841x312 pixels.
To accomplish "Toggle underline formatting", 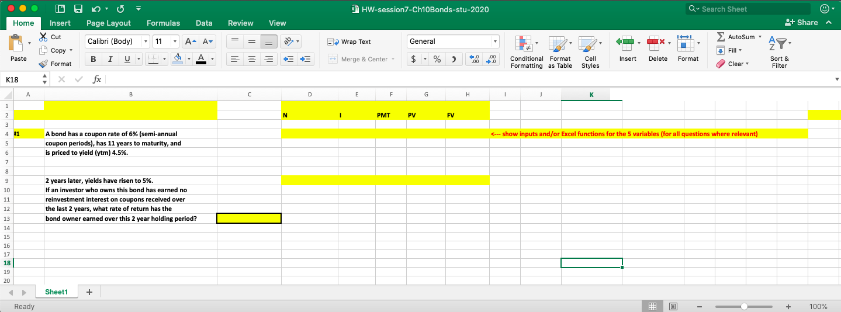I will [126, 59].
